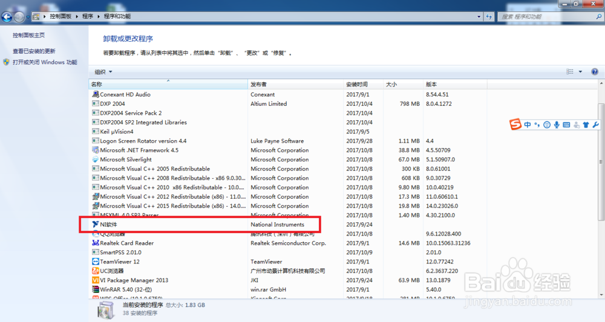605x322 pixels.
Task: Sort by the 名称 column header
Action: 168,84
